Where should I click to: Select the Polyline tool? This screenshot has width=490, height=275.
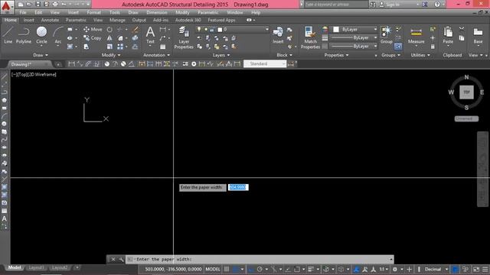[x=24, y=35]
